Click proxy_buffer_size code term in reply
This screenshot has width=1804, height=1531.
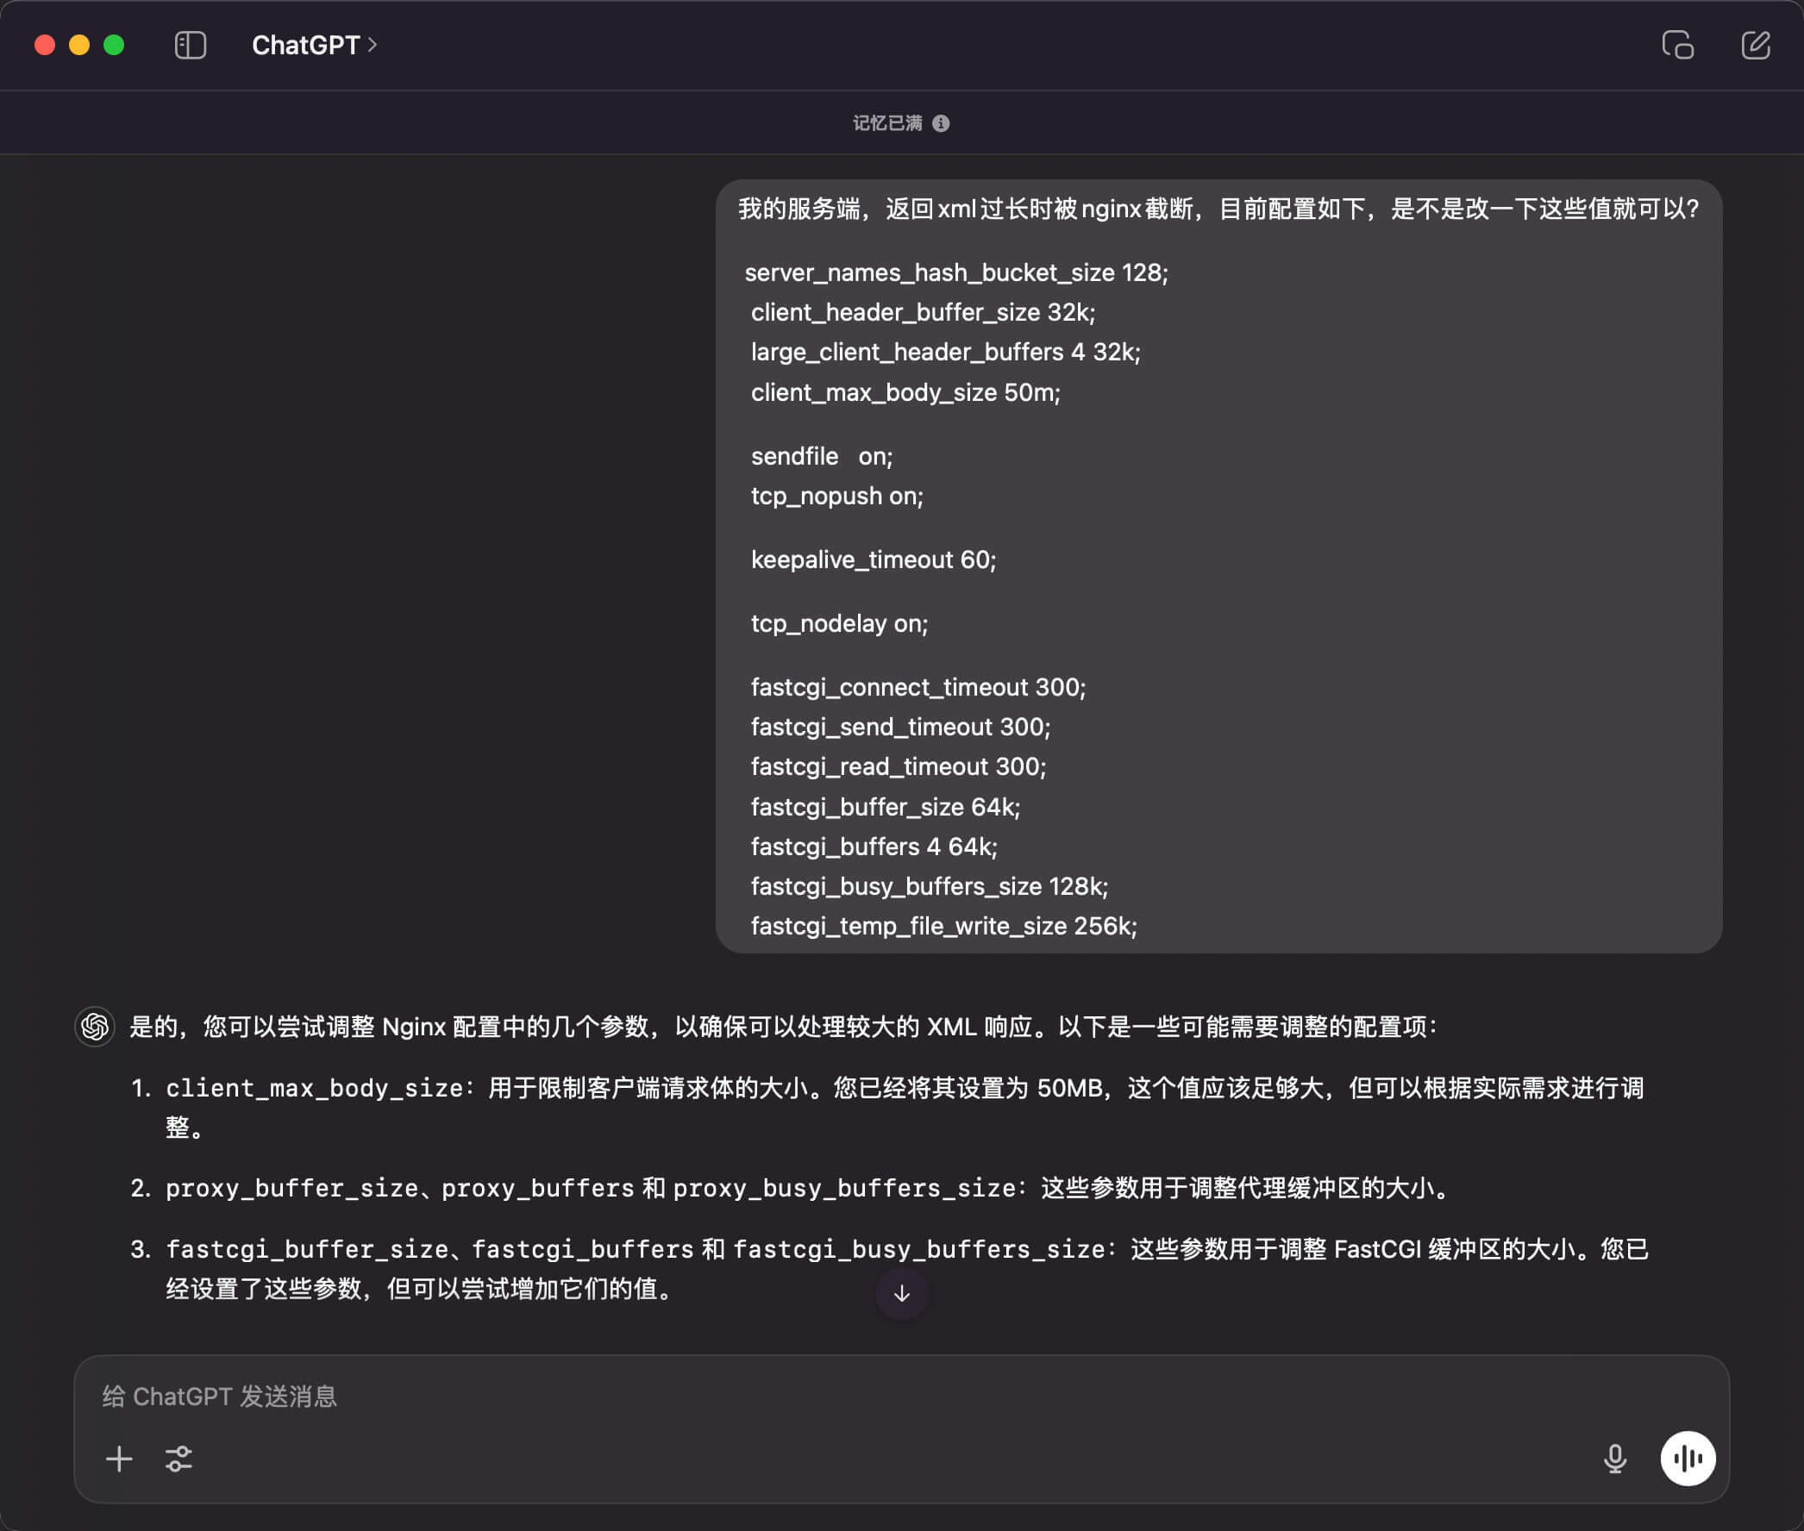[x=291, y=1188]
